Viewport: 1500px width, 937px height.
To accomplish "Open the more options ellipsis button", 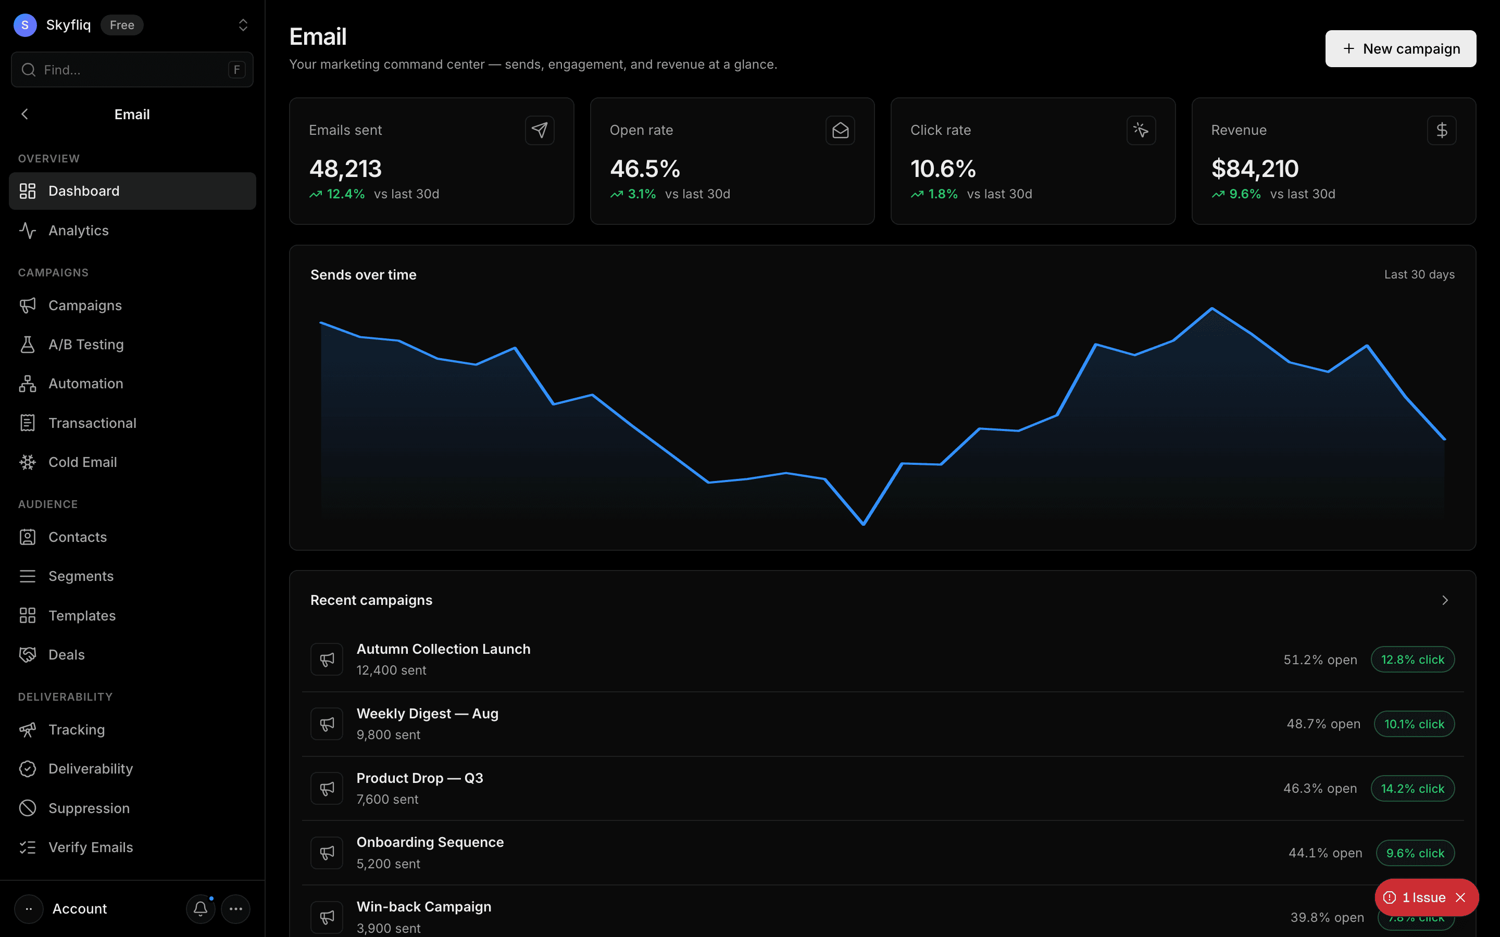I will tap(235, 909).
